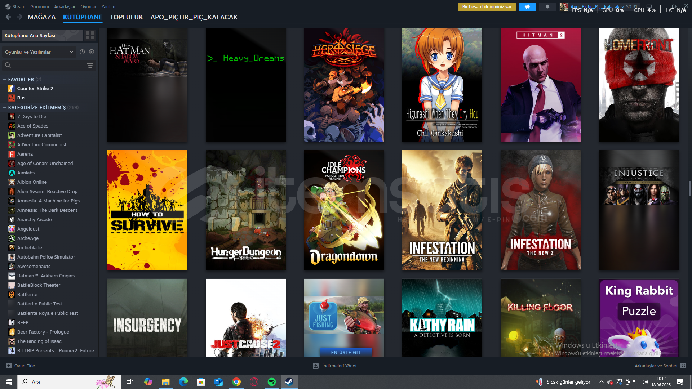Open the How to Survive cover
The height and width of the screenshot is (389, 692).
(x=147, y=210)
